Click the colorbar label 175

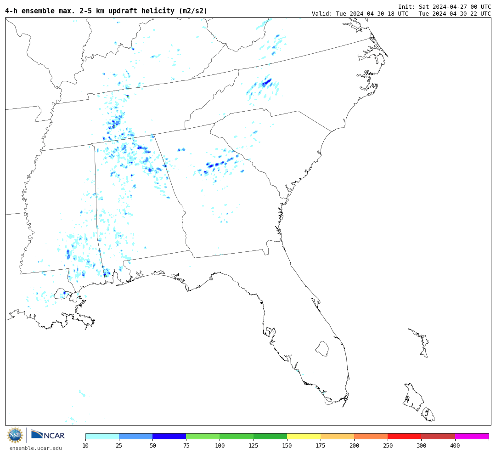(321, 445)
